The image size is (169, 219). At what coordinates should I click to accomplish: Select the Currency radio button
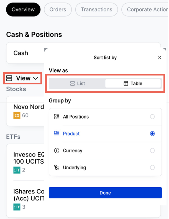pos(152,150)
